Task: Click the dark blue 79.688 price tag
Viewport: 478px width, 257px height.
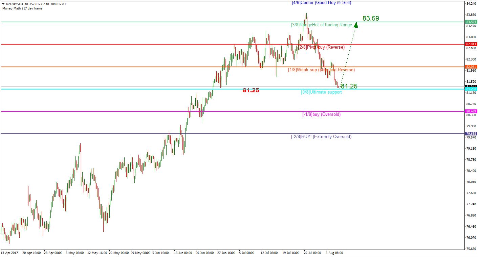Action: [471, 134]
